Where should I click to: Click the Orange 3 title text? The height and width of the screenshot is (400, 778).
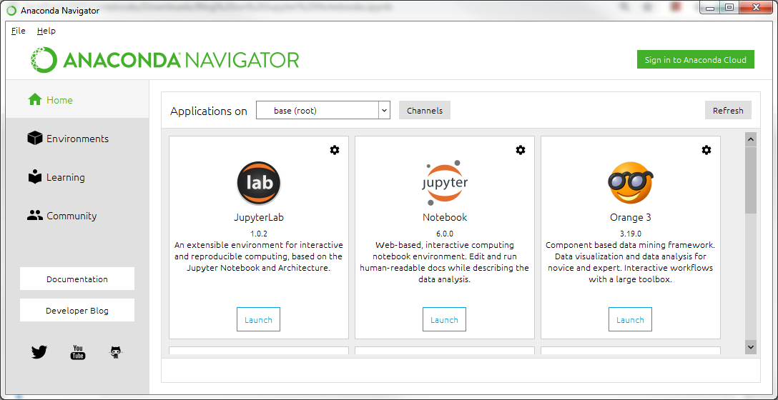[x=630, y=217]
